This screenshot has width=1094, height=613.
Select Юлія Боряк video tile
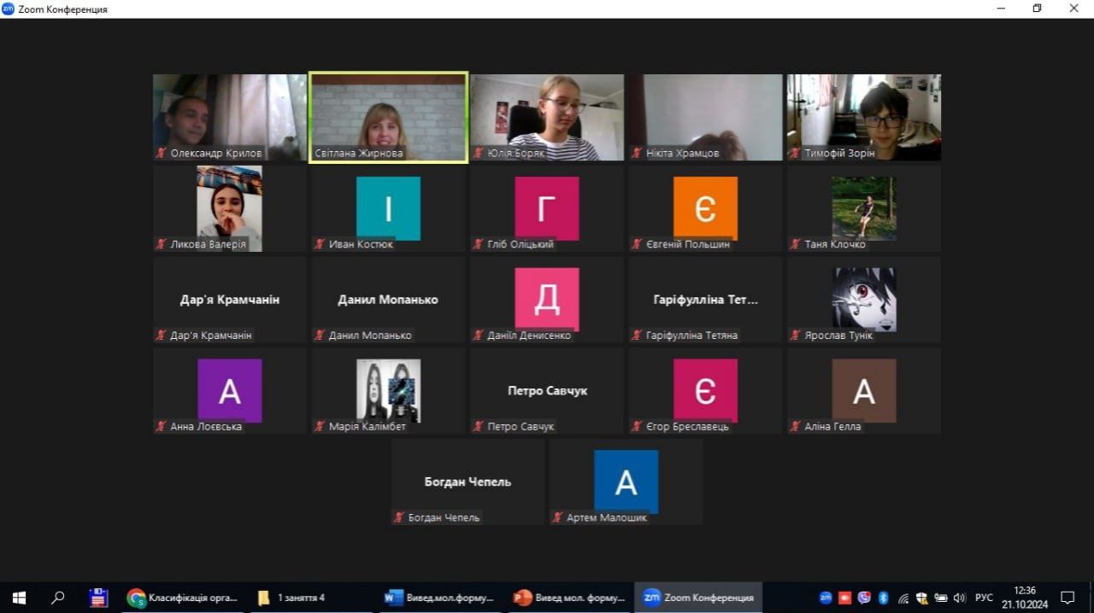pos(547,117)
